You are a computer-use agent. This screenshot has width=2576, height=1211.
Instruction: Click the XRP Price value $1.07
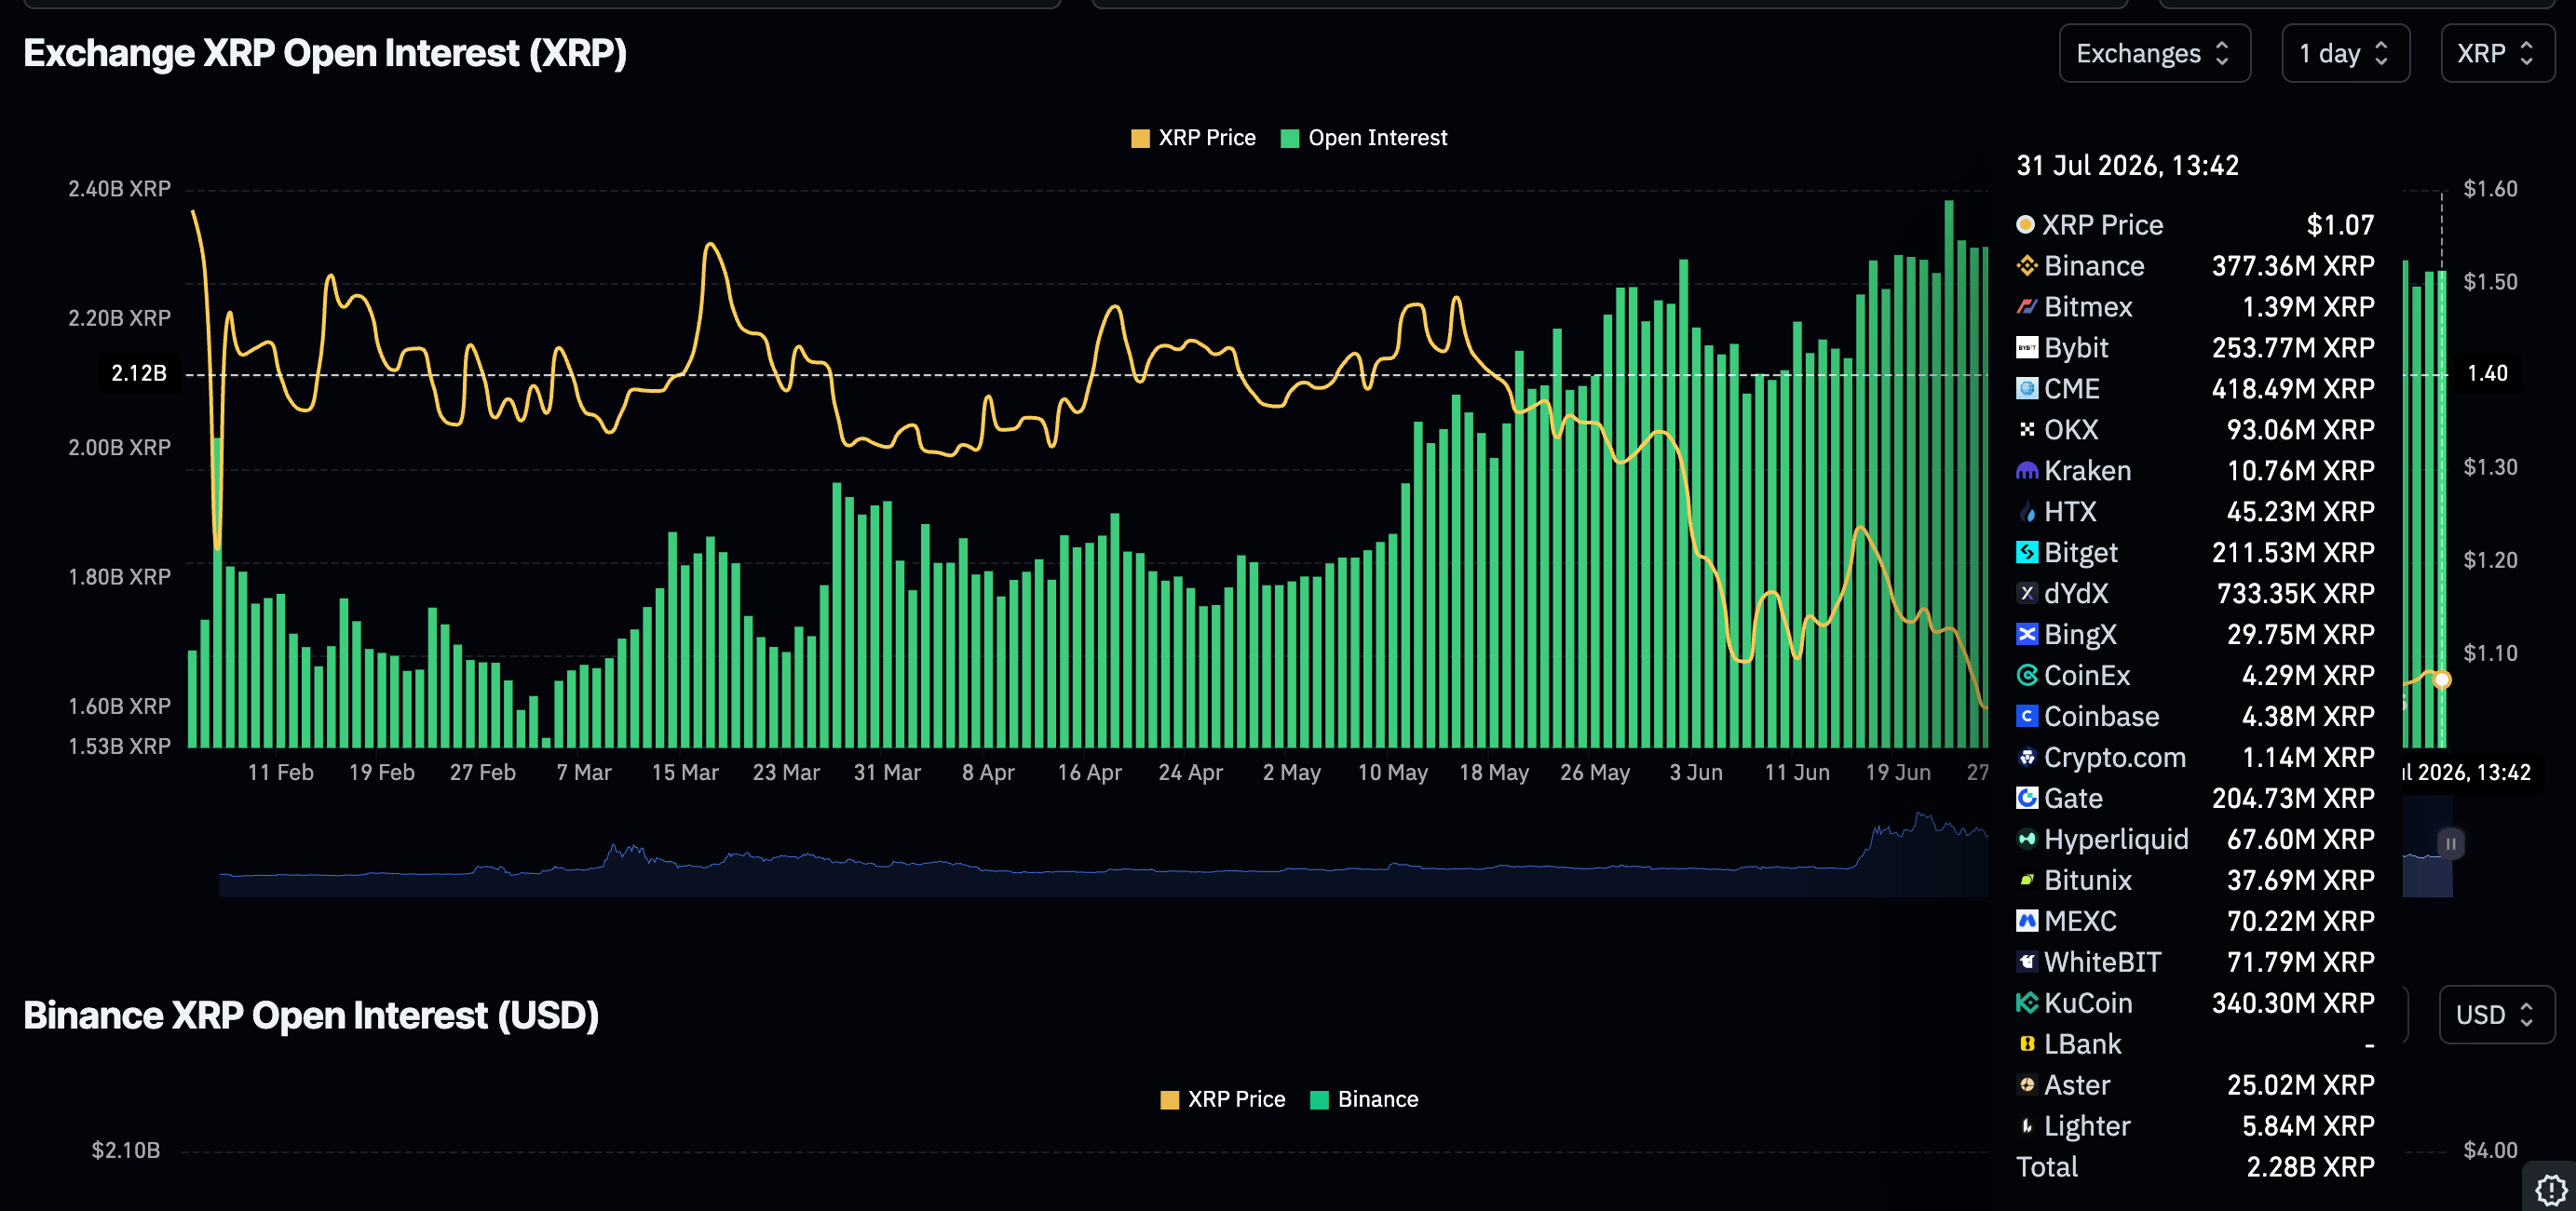[2340, 225]
